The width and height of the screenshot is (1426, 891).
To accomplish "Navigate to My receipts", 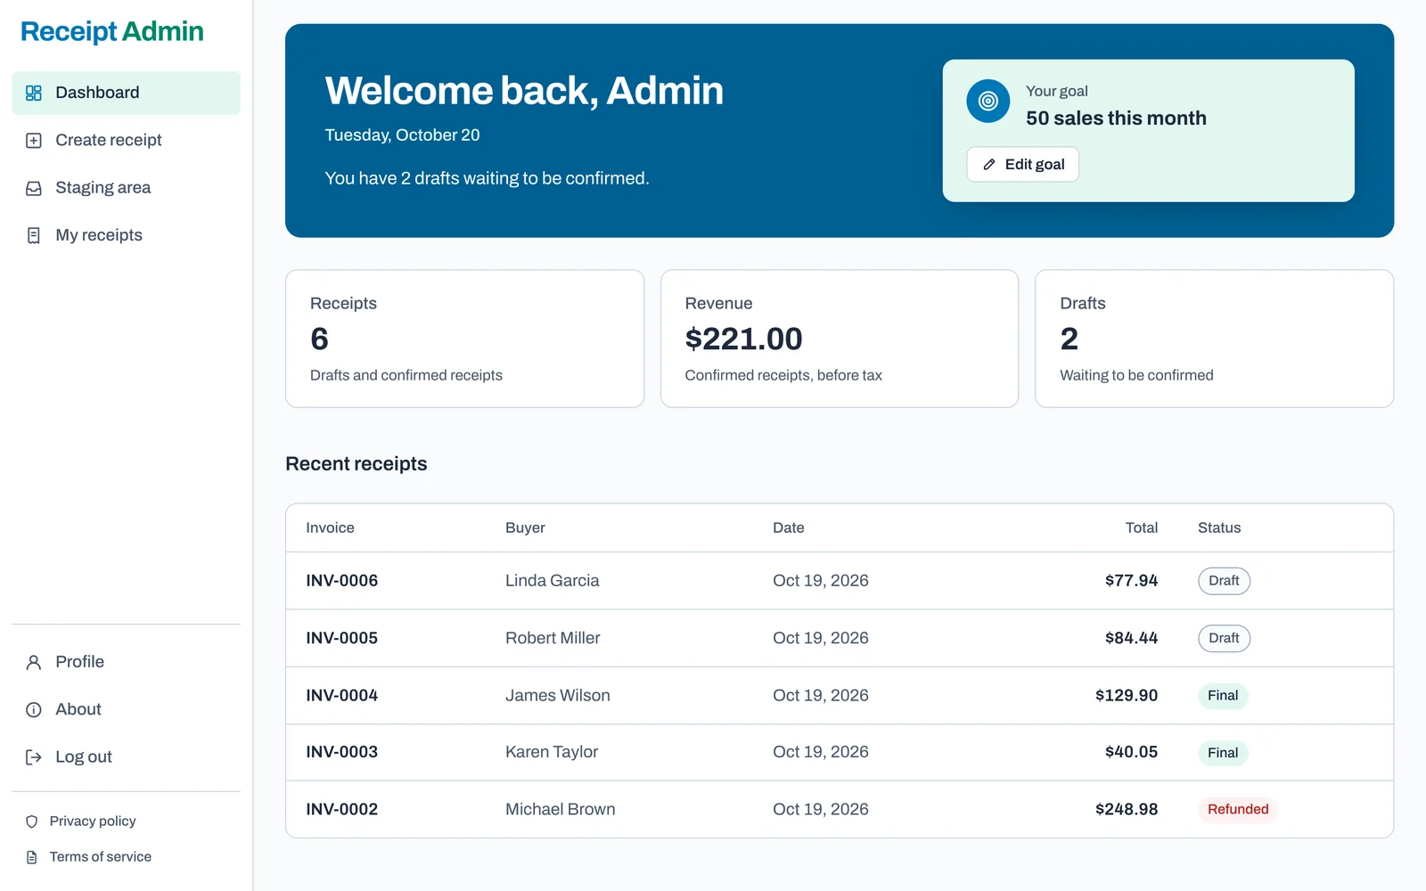I will click(x=126, y=235).
